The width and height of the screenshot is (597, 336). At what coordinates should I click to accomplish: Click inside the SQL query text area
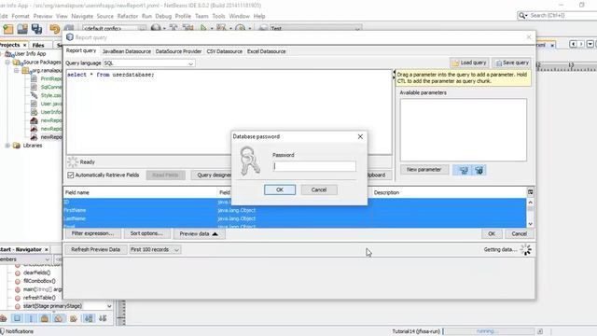pyautogui.click(x=229, y=112)
